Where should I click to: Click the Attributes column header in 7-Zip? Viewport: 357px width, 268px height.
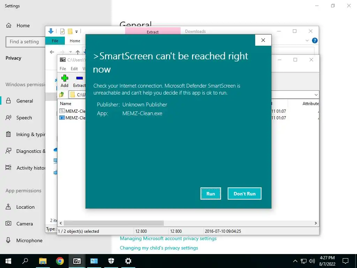click(x=311, y=103)
